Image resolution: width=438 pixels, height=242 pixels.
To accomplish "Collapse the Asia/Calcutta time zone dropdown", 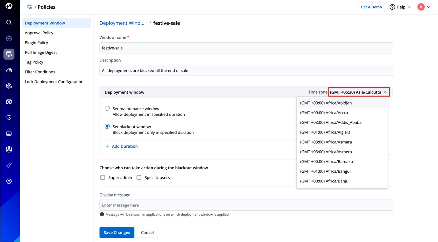I will click(x=359, y=92).
